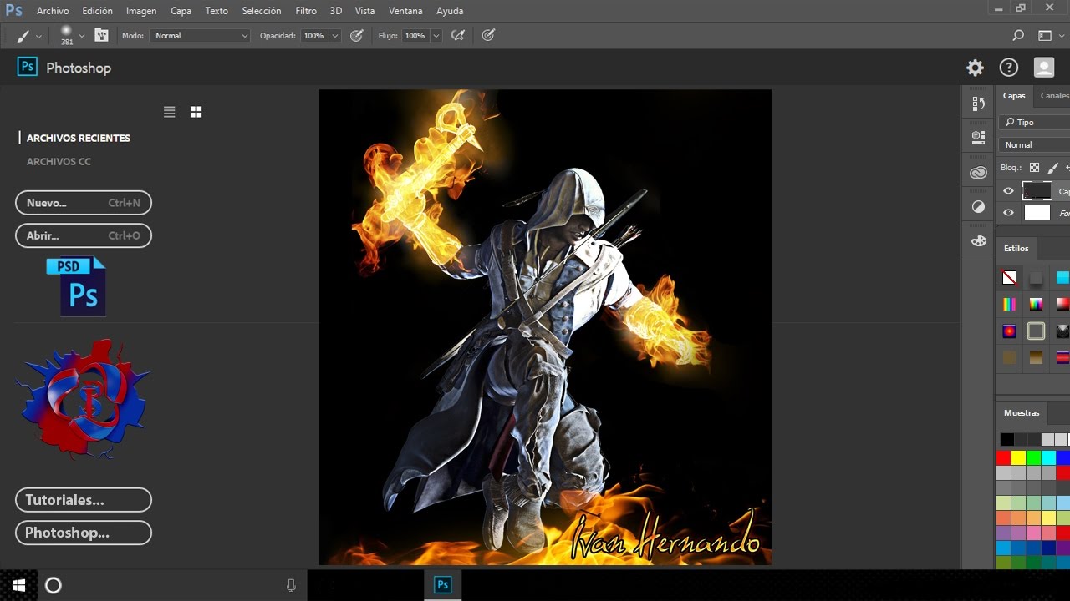
Task: Click the PSD file icon
Action: point(78,286)
